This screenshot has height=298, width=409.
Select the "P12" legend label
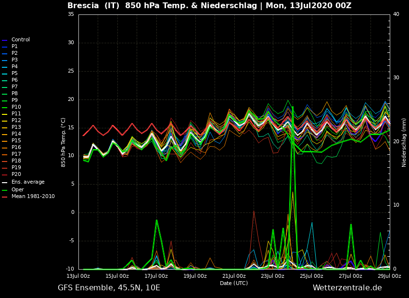pyautogui.click(x=16, y=120)
